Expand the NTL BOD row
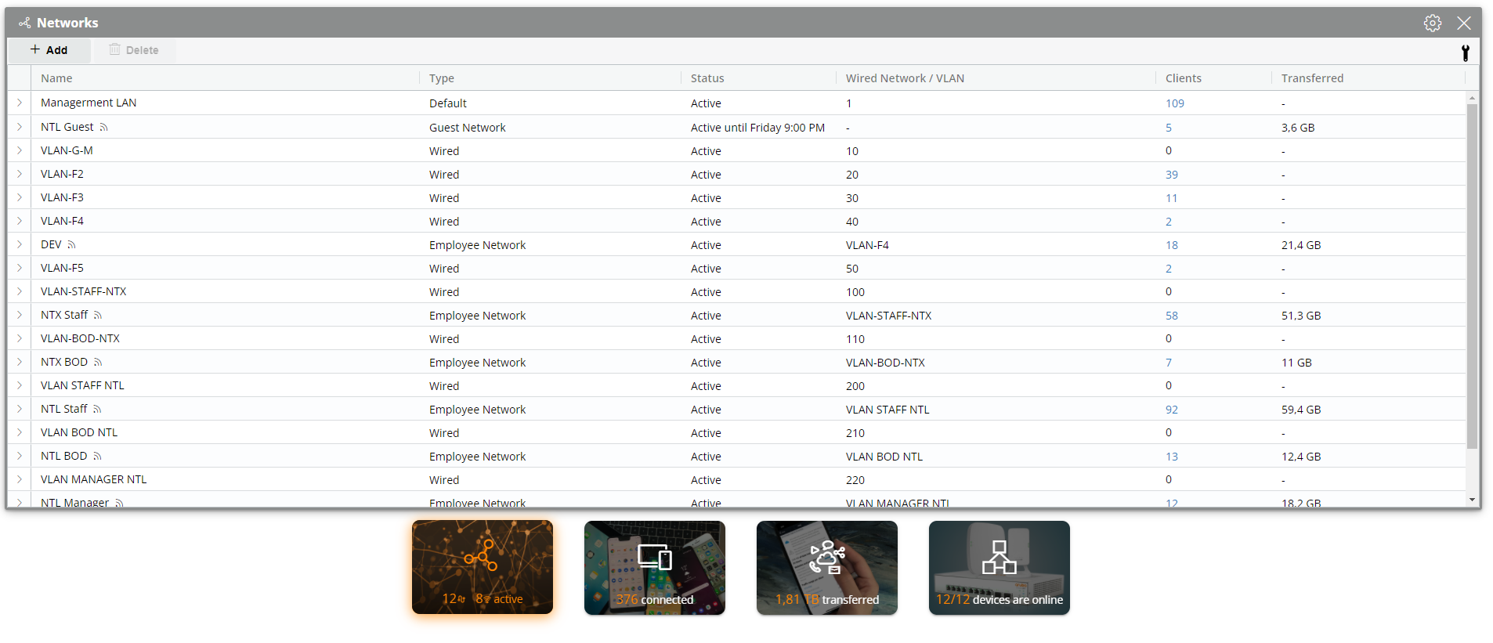This screenshot has width=1493, height=643. coord(20,456)
